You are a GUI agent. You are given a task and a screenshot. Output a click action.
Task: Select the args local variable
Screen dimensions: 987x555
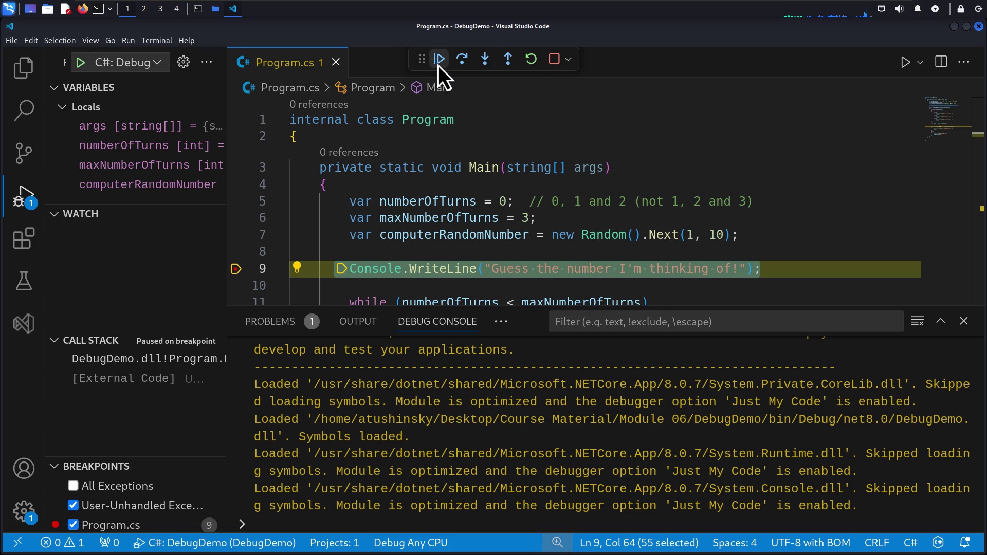(x=151, y=126)
